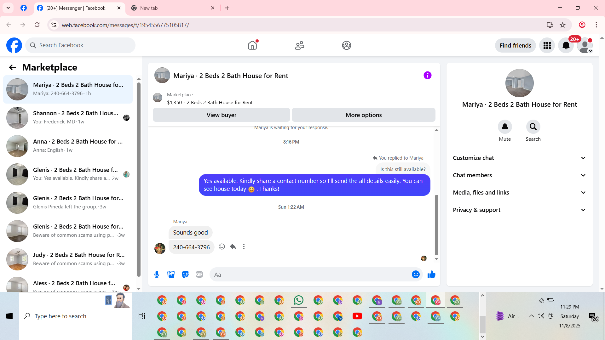React to the 240-664-3796 message
The image size is (605, 340).
point(222,247)
